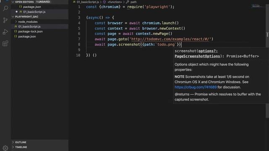The height and width of the screenshot is (151, 269).
Task: Click line number 9 in the gutter
Action: pyautogui.click(x=79, y=50)
